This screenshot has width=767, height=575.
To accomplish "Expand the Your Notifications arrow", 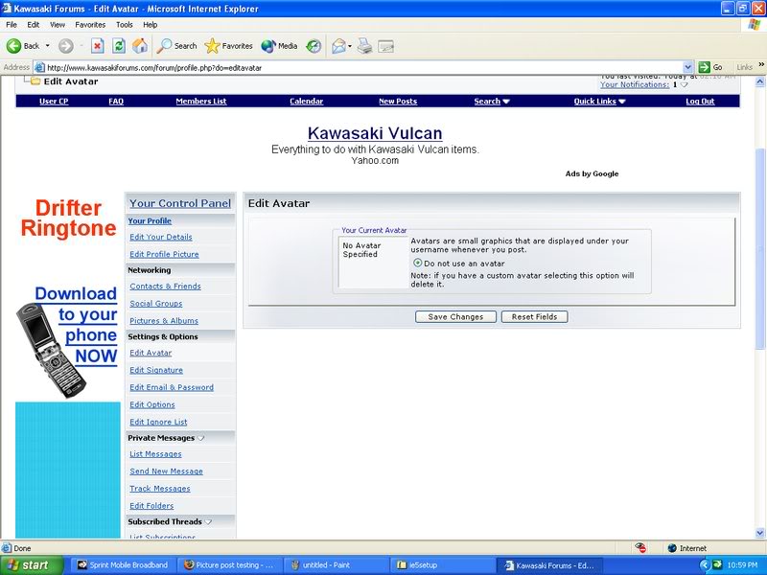I will tap(684, 85).
